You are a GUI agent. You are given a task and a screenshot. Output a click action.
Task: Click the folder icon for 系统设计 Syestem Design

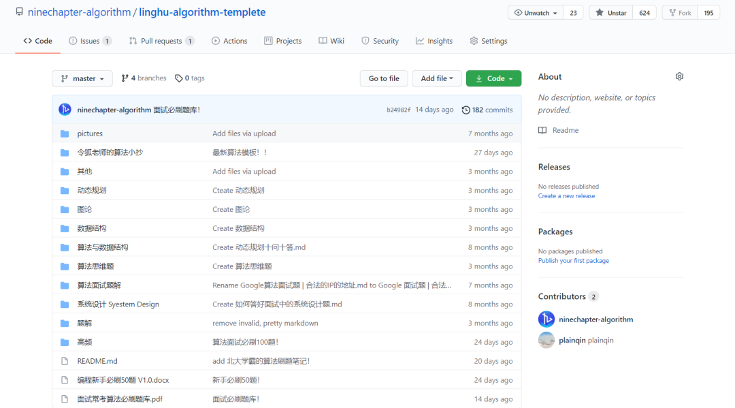[x=65, y=304]
